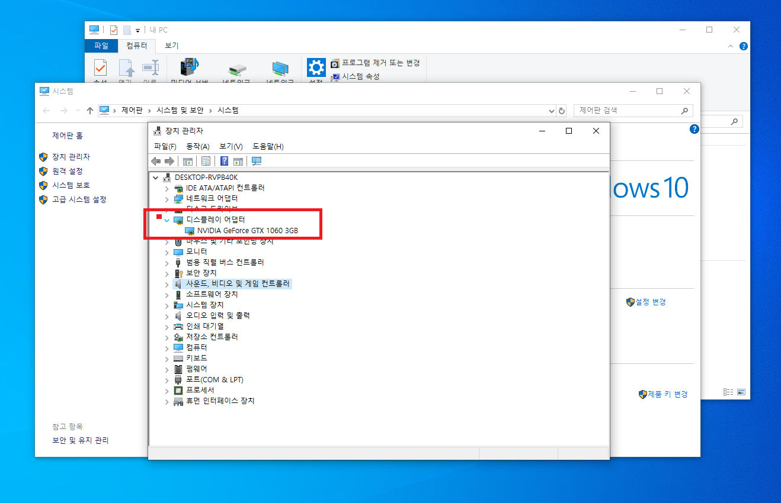Click the Up arrow in System window navigation
The width and height of the screenshot is (781, 503).
point(90,110)
